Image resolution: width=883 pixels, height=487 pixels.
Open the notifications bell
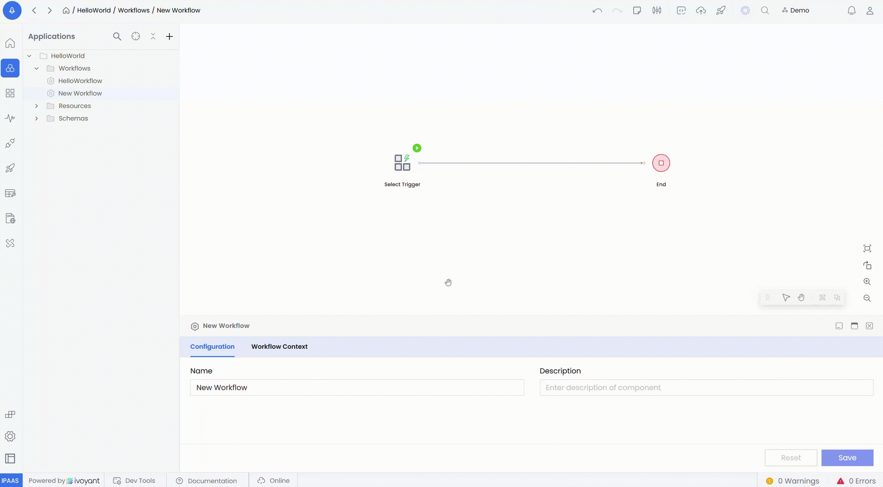pos(851,11)
